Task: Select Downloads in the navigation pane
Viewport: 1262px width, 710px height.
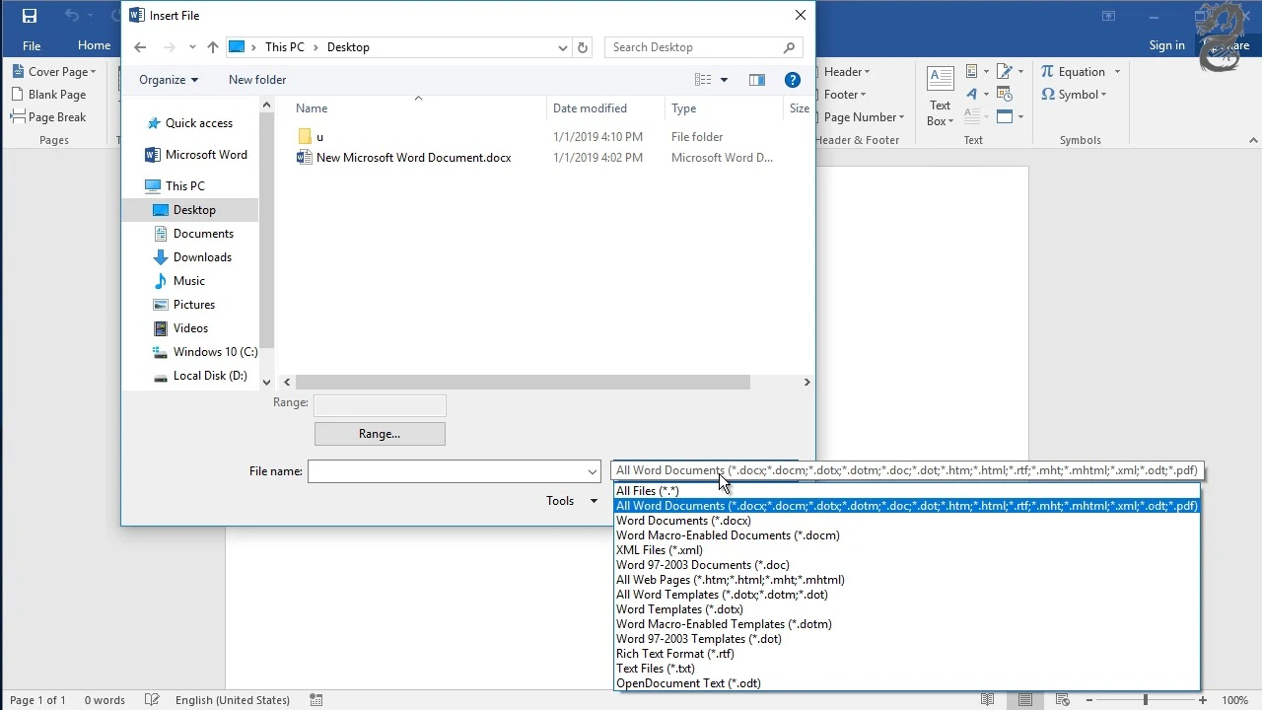Action: coord(192,257)
